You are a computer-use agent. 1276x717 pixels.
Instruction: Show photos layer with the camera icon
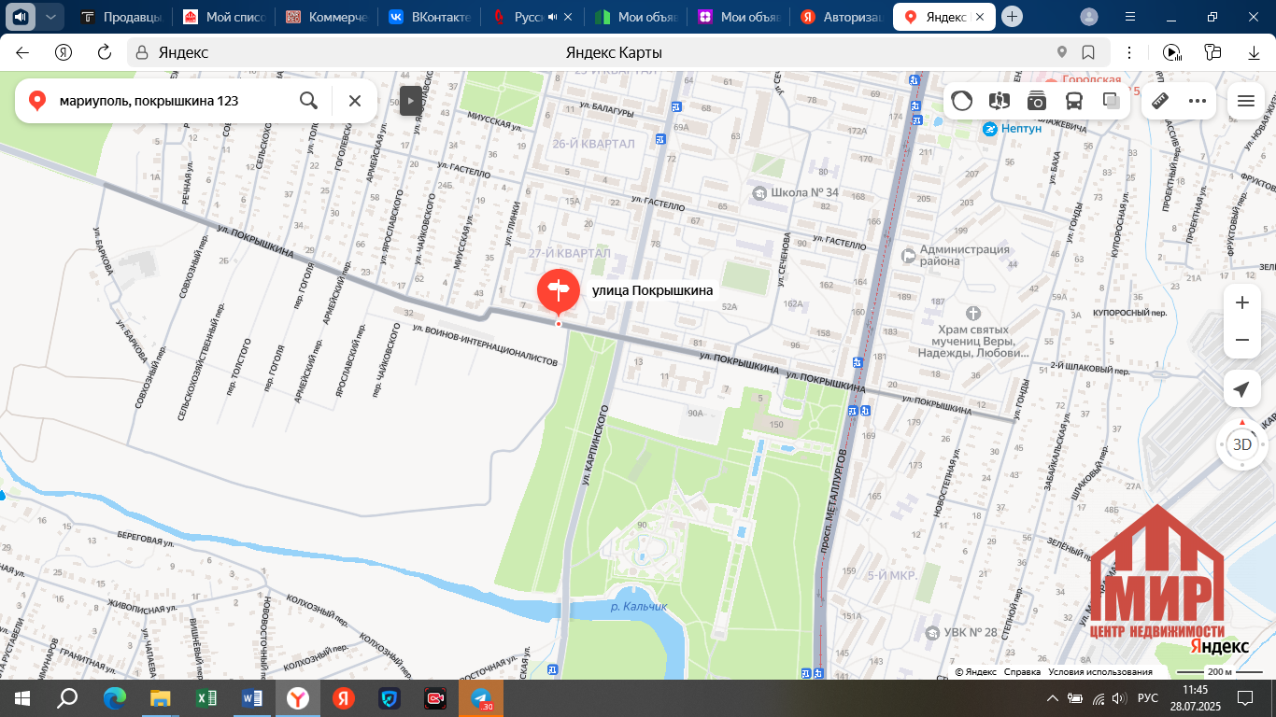pyautogui.click(x=1037, y=101)
